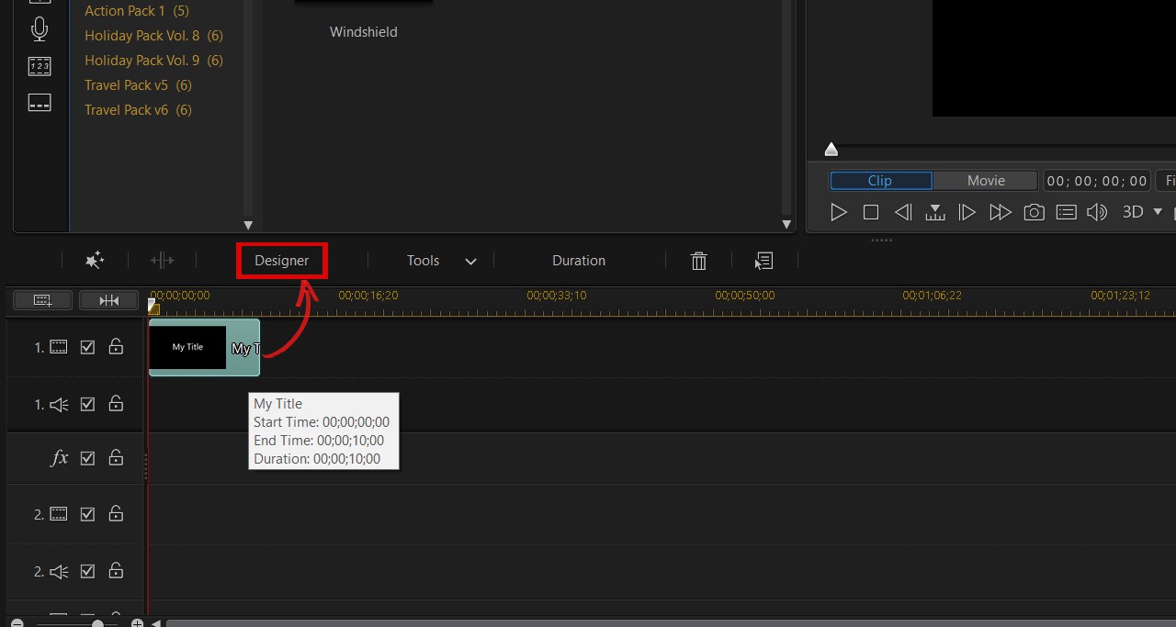1176x627 pixels.
Task: Click the 00;00;16;20 ruler mark
Action: click(368, 296)
